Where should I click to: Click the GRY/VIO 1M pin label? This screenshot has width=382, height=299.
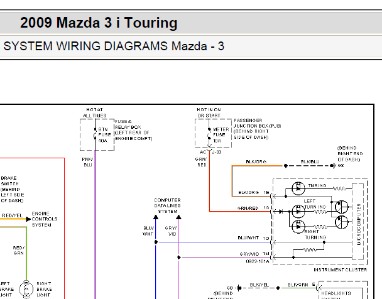click(x=254, y=254)
